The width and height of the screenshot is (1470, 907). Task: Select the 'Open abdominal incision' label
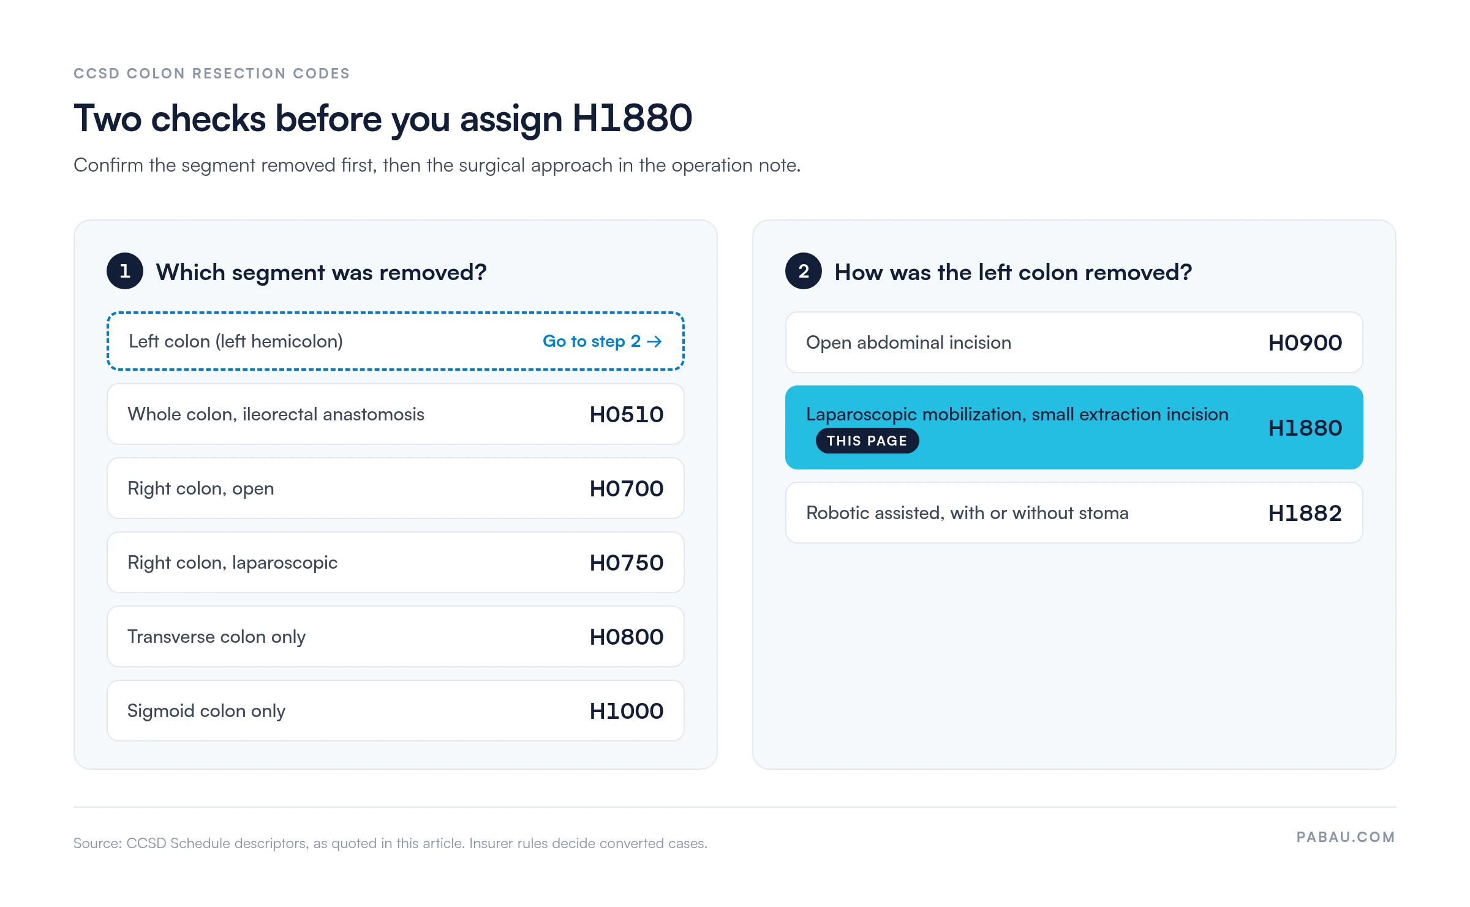tap(908, 343)
